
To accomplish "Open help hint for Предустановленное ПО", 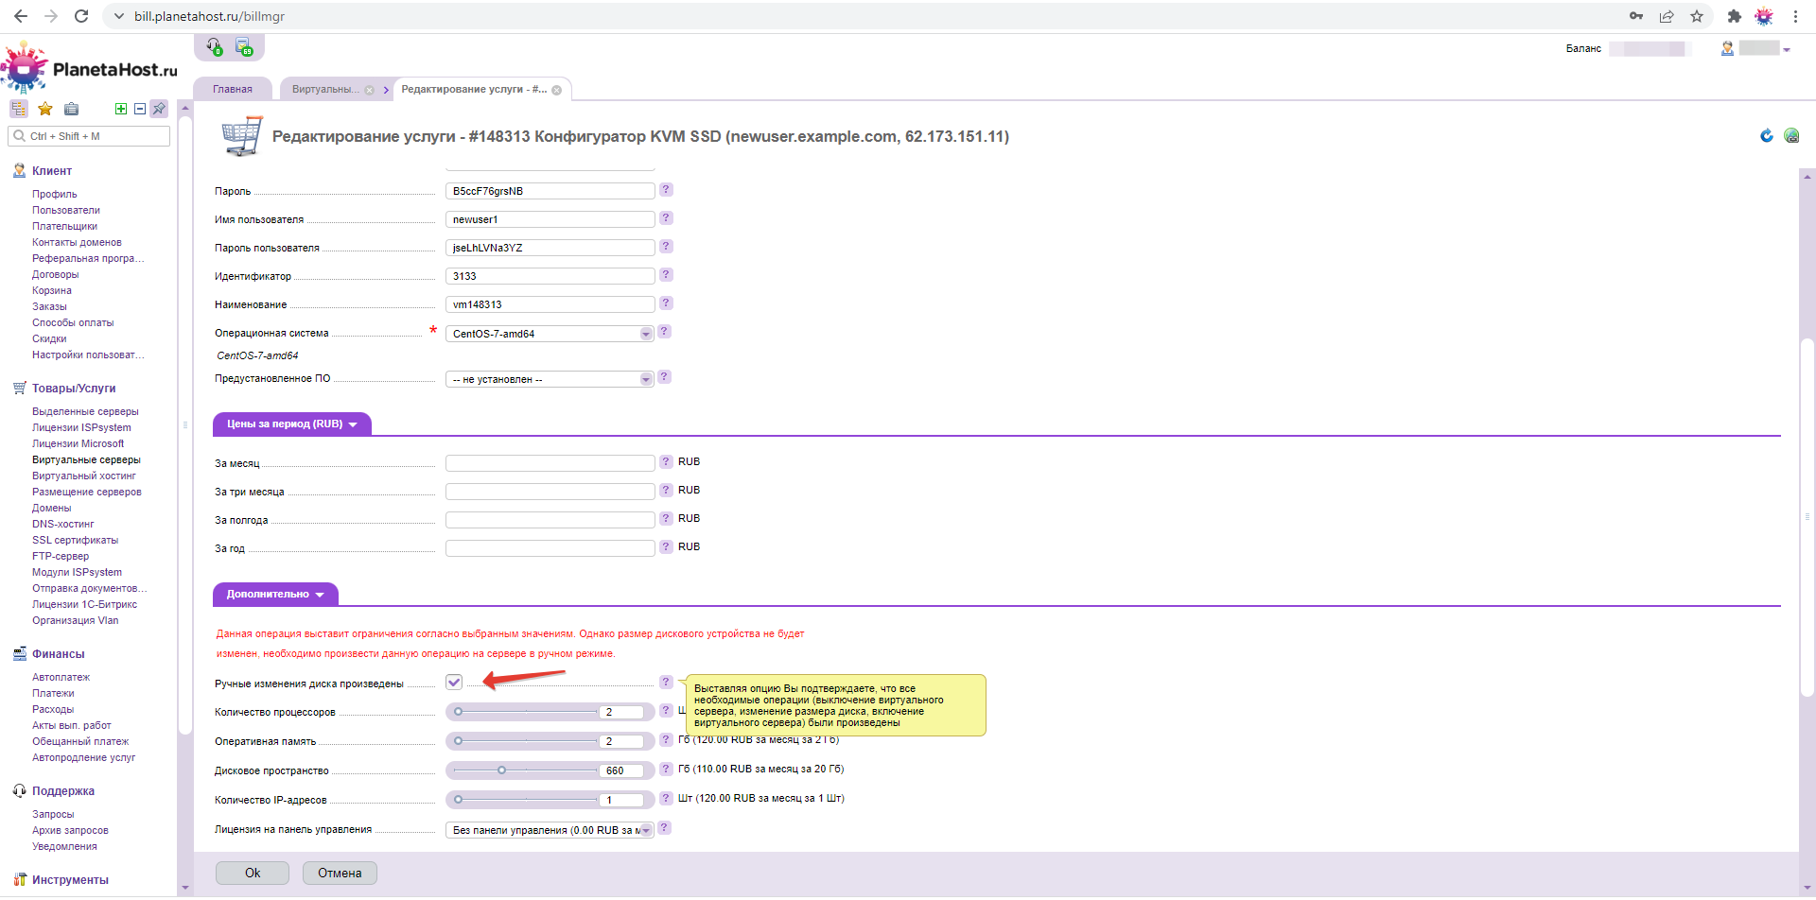I will click(x=664, y=377).
